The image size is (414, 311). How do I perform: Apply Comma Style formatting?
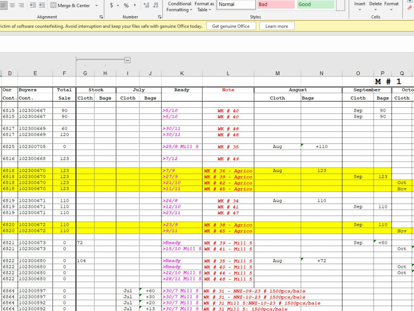pos(135,5)
